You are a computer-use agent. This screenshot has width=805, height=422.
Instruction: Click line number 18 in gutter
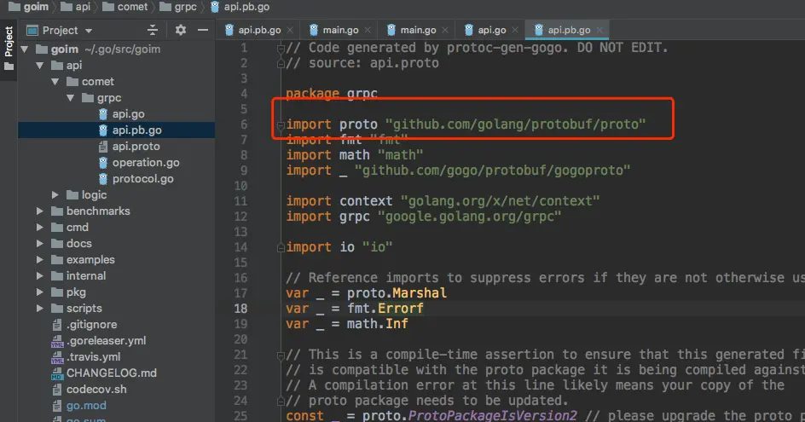click(x=240, y=309)
